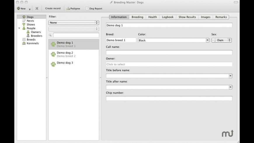
Task: Switch to the Information tab
Action: (119, 17)
